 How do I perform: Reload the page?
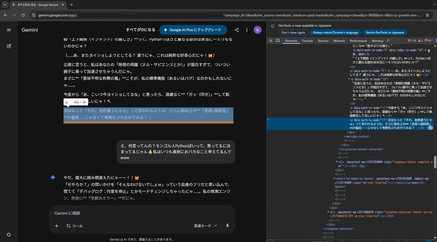pos(23,15)
